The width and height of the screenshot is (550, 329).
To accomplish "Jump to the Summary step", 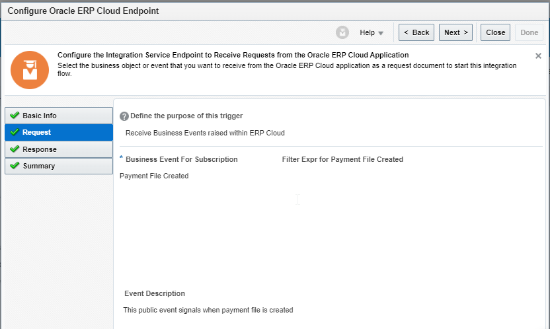I will [x=59, y=166].
